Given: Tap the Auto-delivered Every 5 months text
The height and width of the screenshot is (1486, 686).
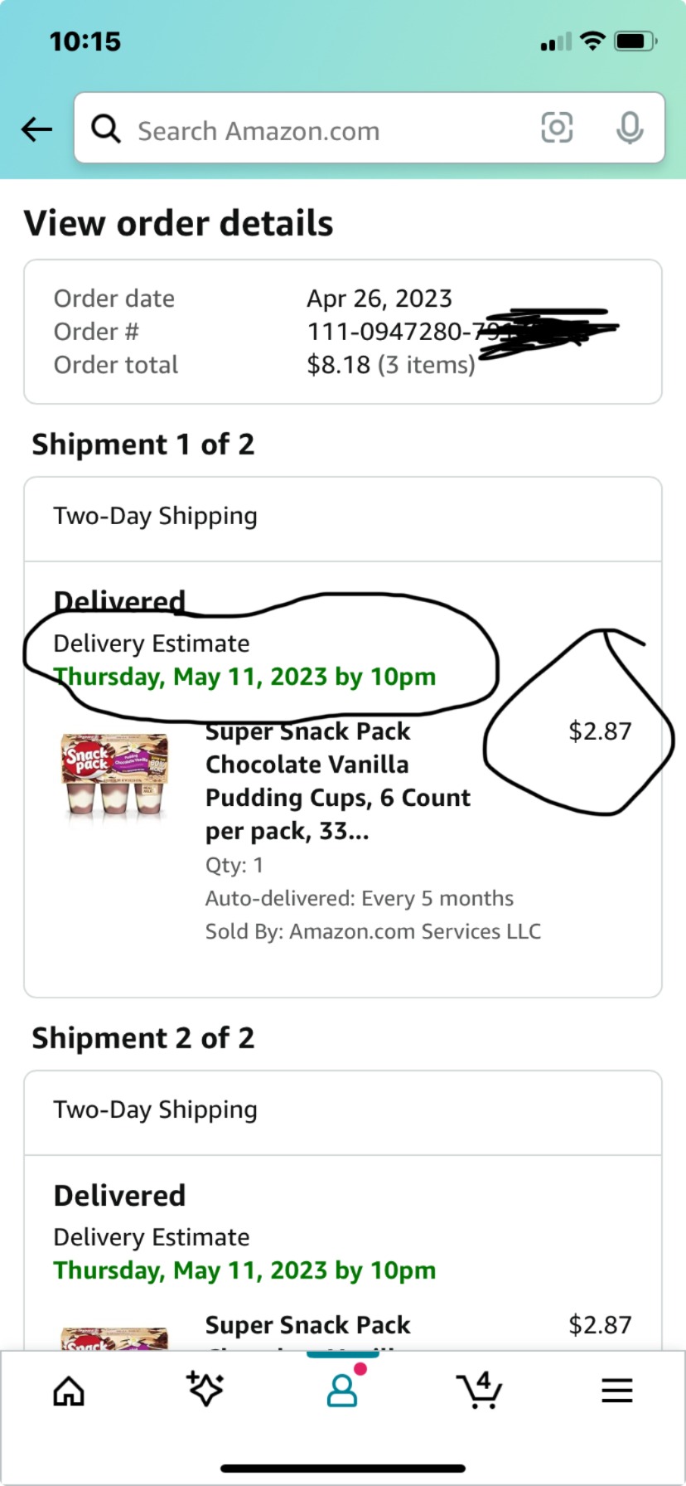Looking at the screenshot, I should (359, 897).
